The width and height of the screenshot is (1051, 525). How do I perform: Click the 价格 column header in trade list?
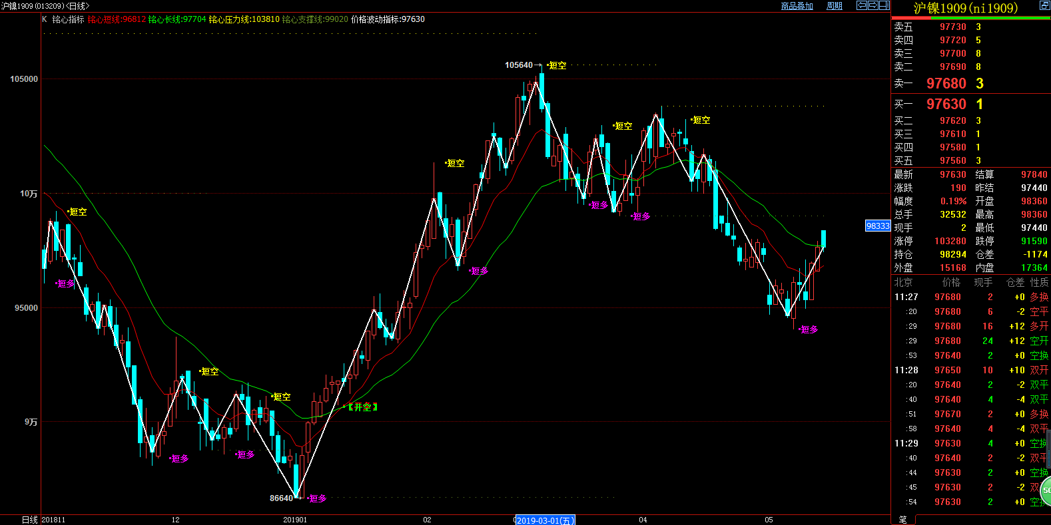pyautogui.click(x=951, y=282)
